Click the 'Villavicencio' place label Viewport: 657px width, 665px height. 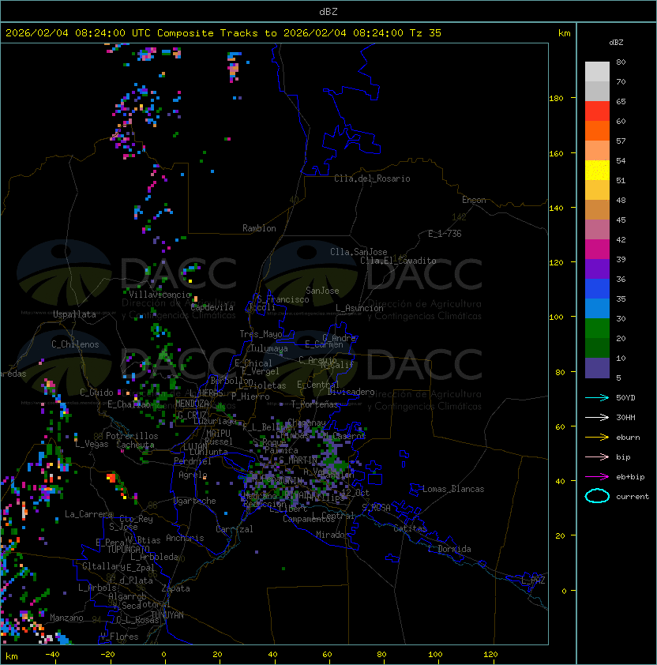coord(160,295)
